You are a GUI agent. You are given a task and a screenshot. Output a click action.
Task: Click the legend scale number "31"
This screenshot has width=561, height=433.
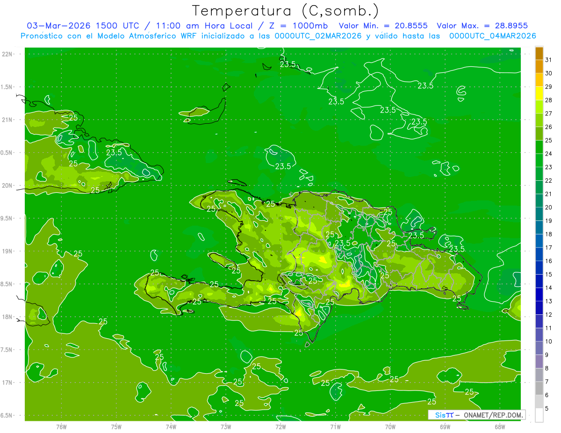coord(548,60)
